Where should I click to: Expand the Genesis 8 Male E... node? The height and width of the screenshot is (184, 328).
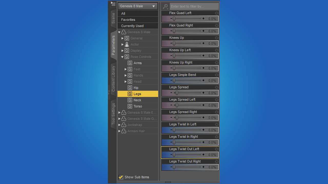(119, 112)
